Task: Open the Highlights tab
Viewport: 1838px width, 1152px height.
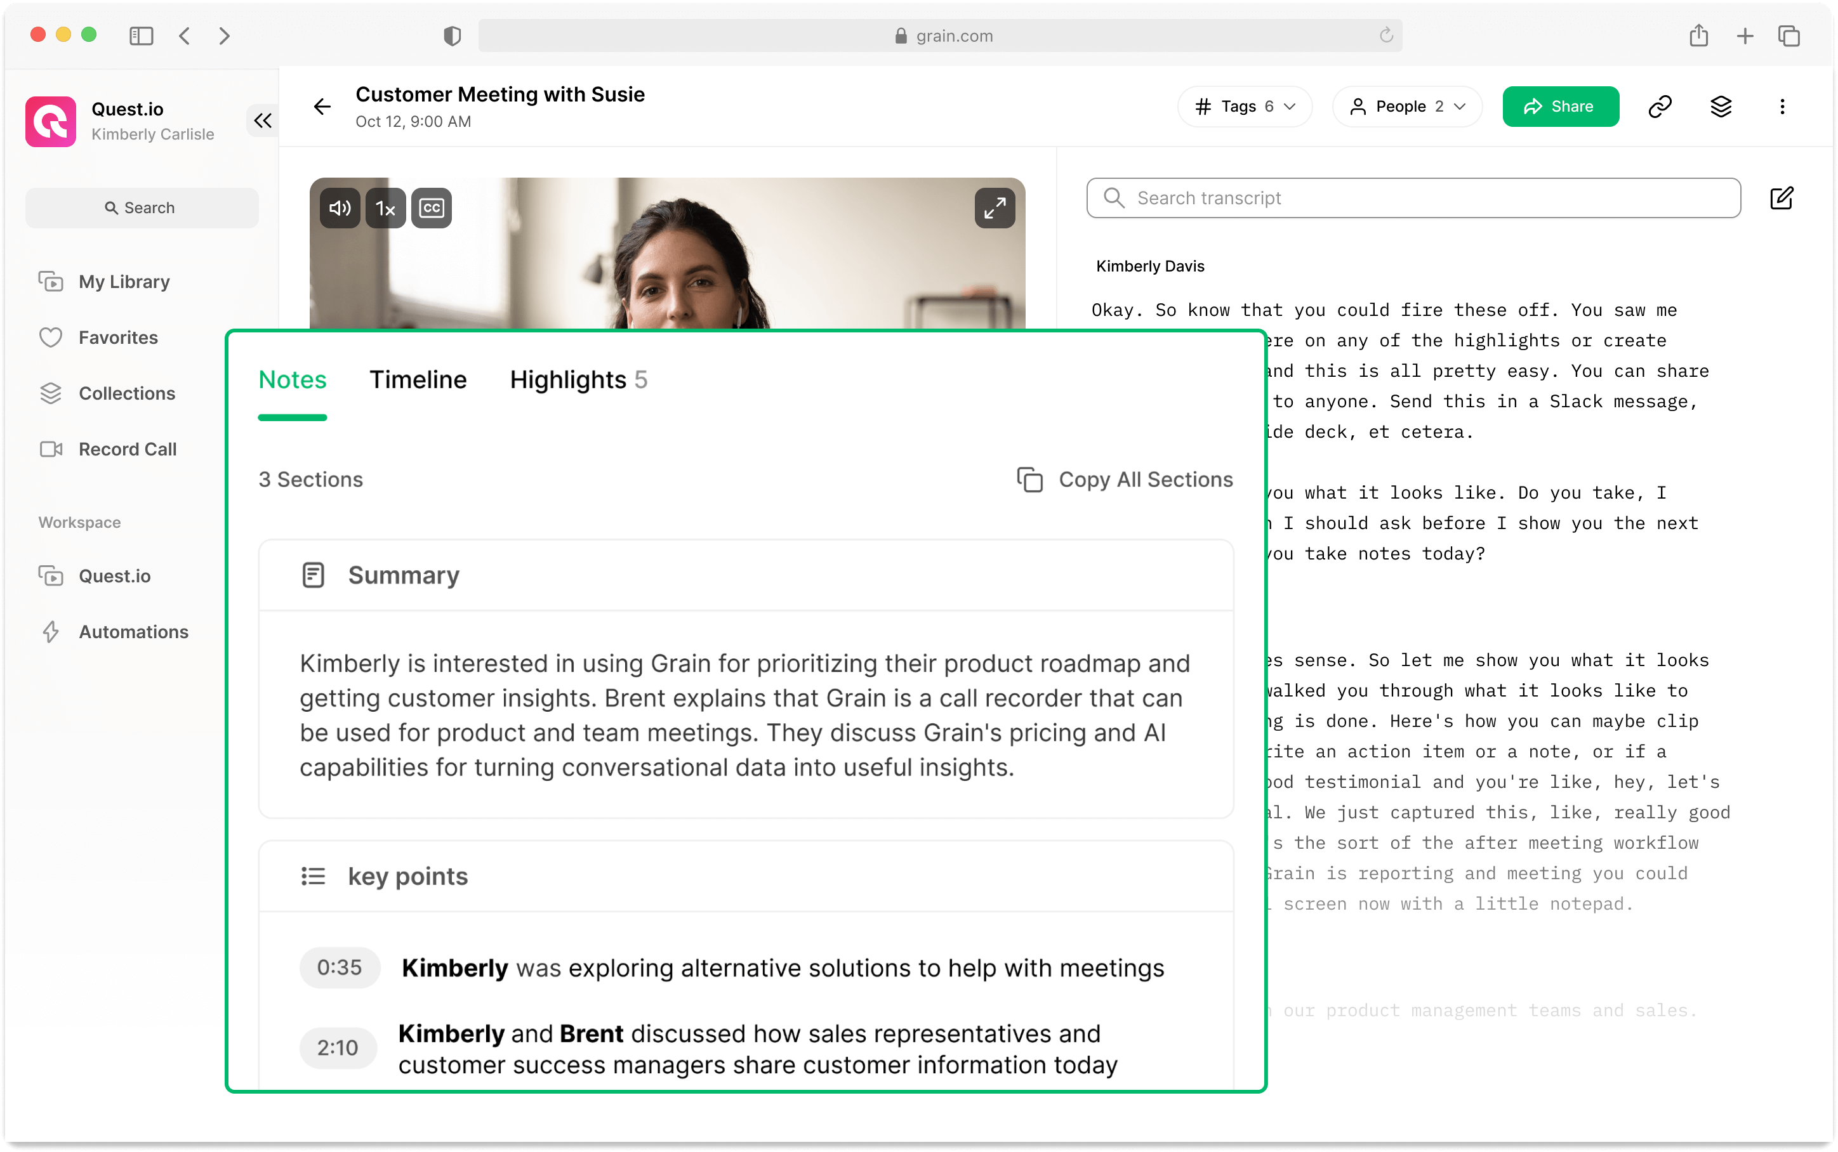Action: click(578, 379)
